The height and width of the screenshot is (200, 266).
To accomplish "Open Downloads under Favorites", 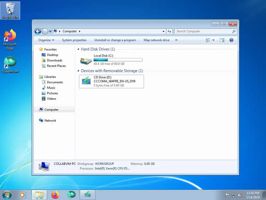I will 55,60.
